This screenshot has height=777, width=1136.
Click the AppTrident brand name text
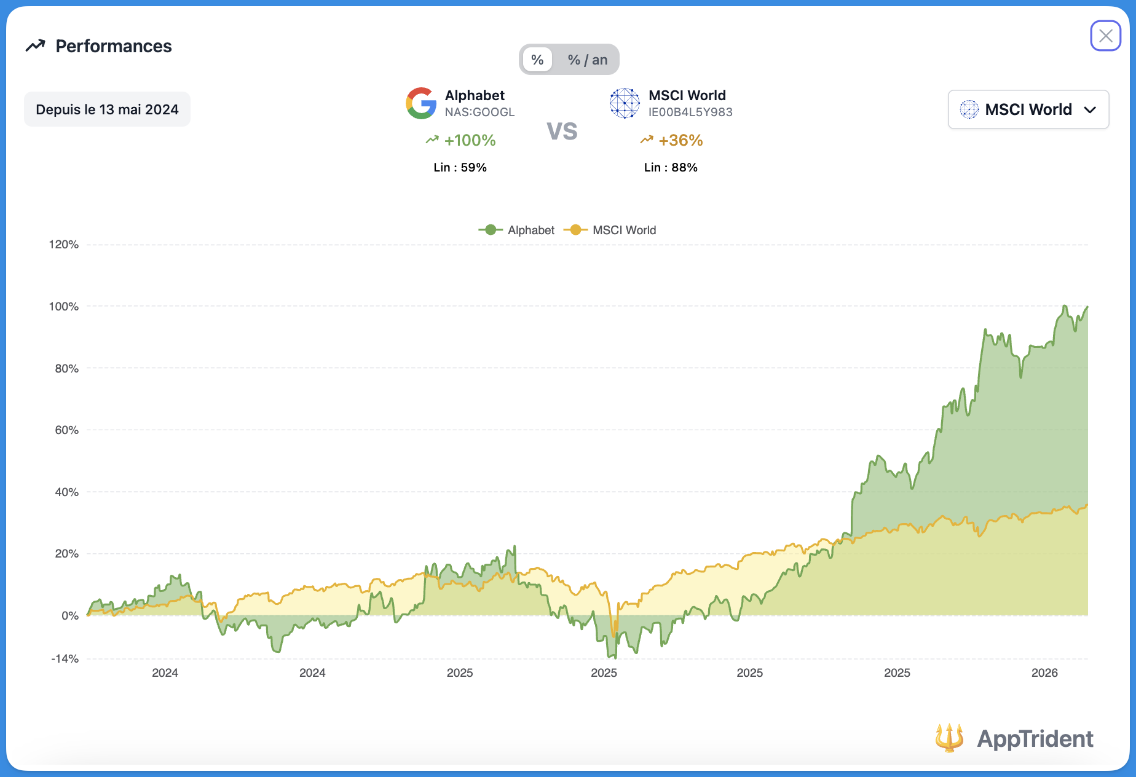pyautogui.click(x=1035, y=738)
